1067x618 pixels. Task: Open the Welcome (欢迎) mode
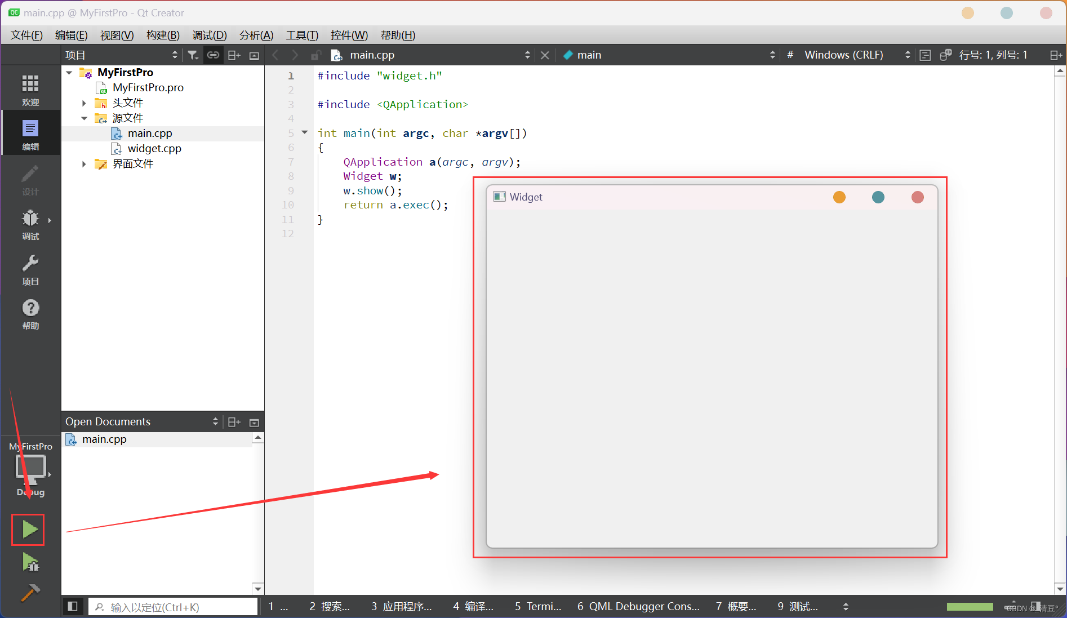coord(30,89)
